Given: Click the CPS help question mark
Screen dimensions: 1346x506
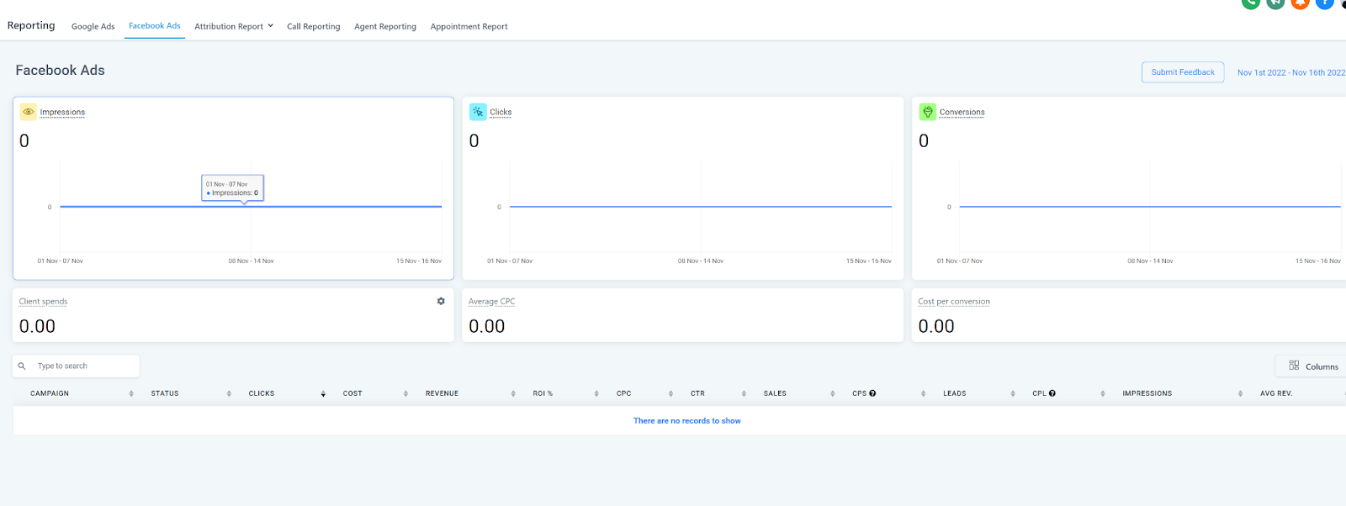Looking at the screenshot, I should (x=872, y=393).
